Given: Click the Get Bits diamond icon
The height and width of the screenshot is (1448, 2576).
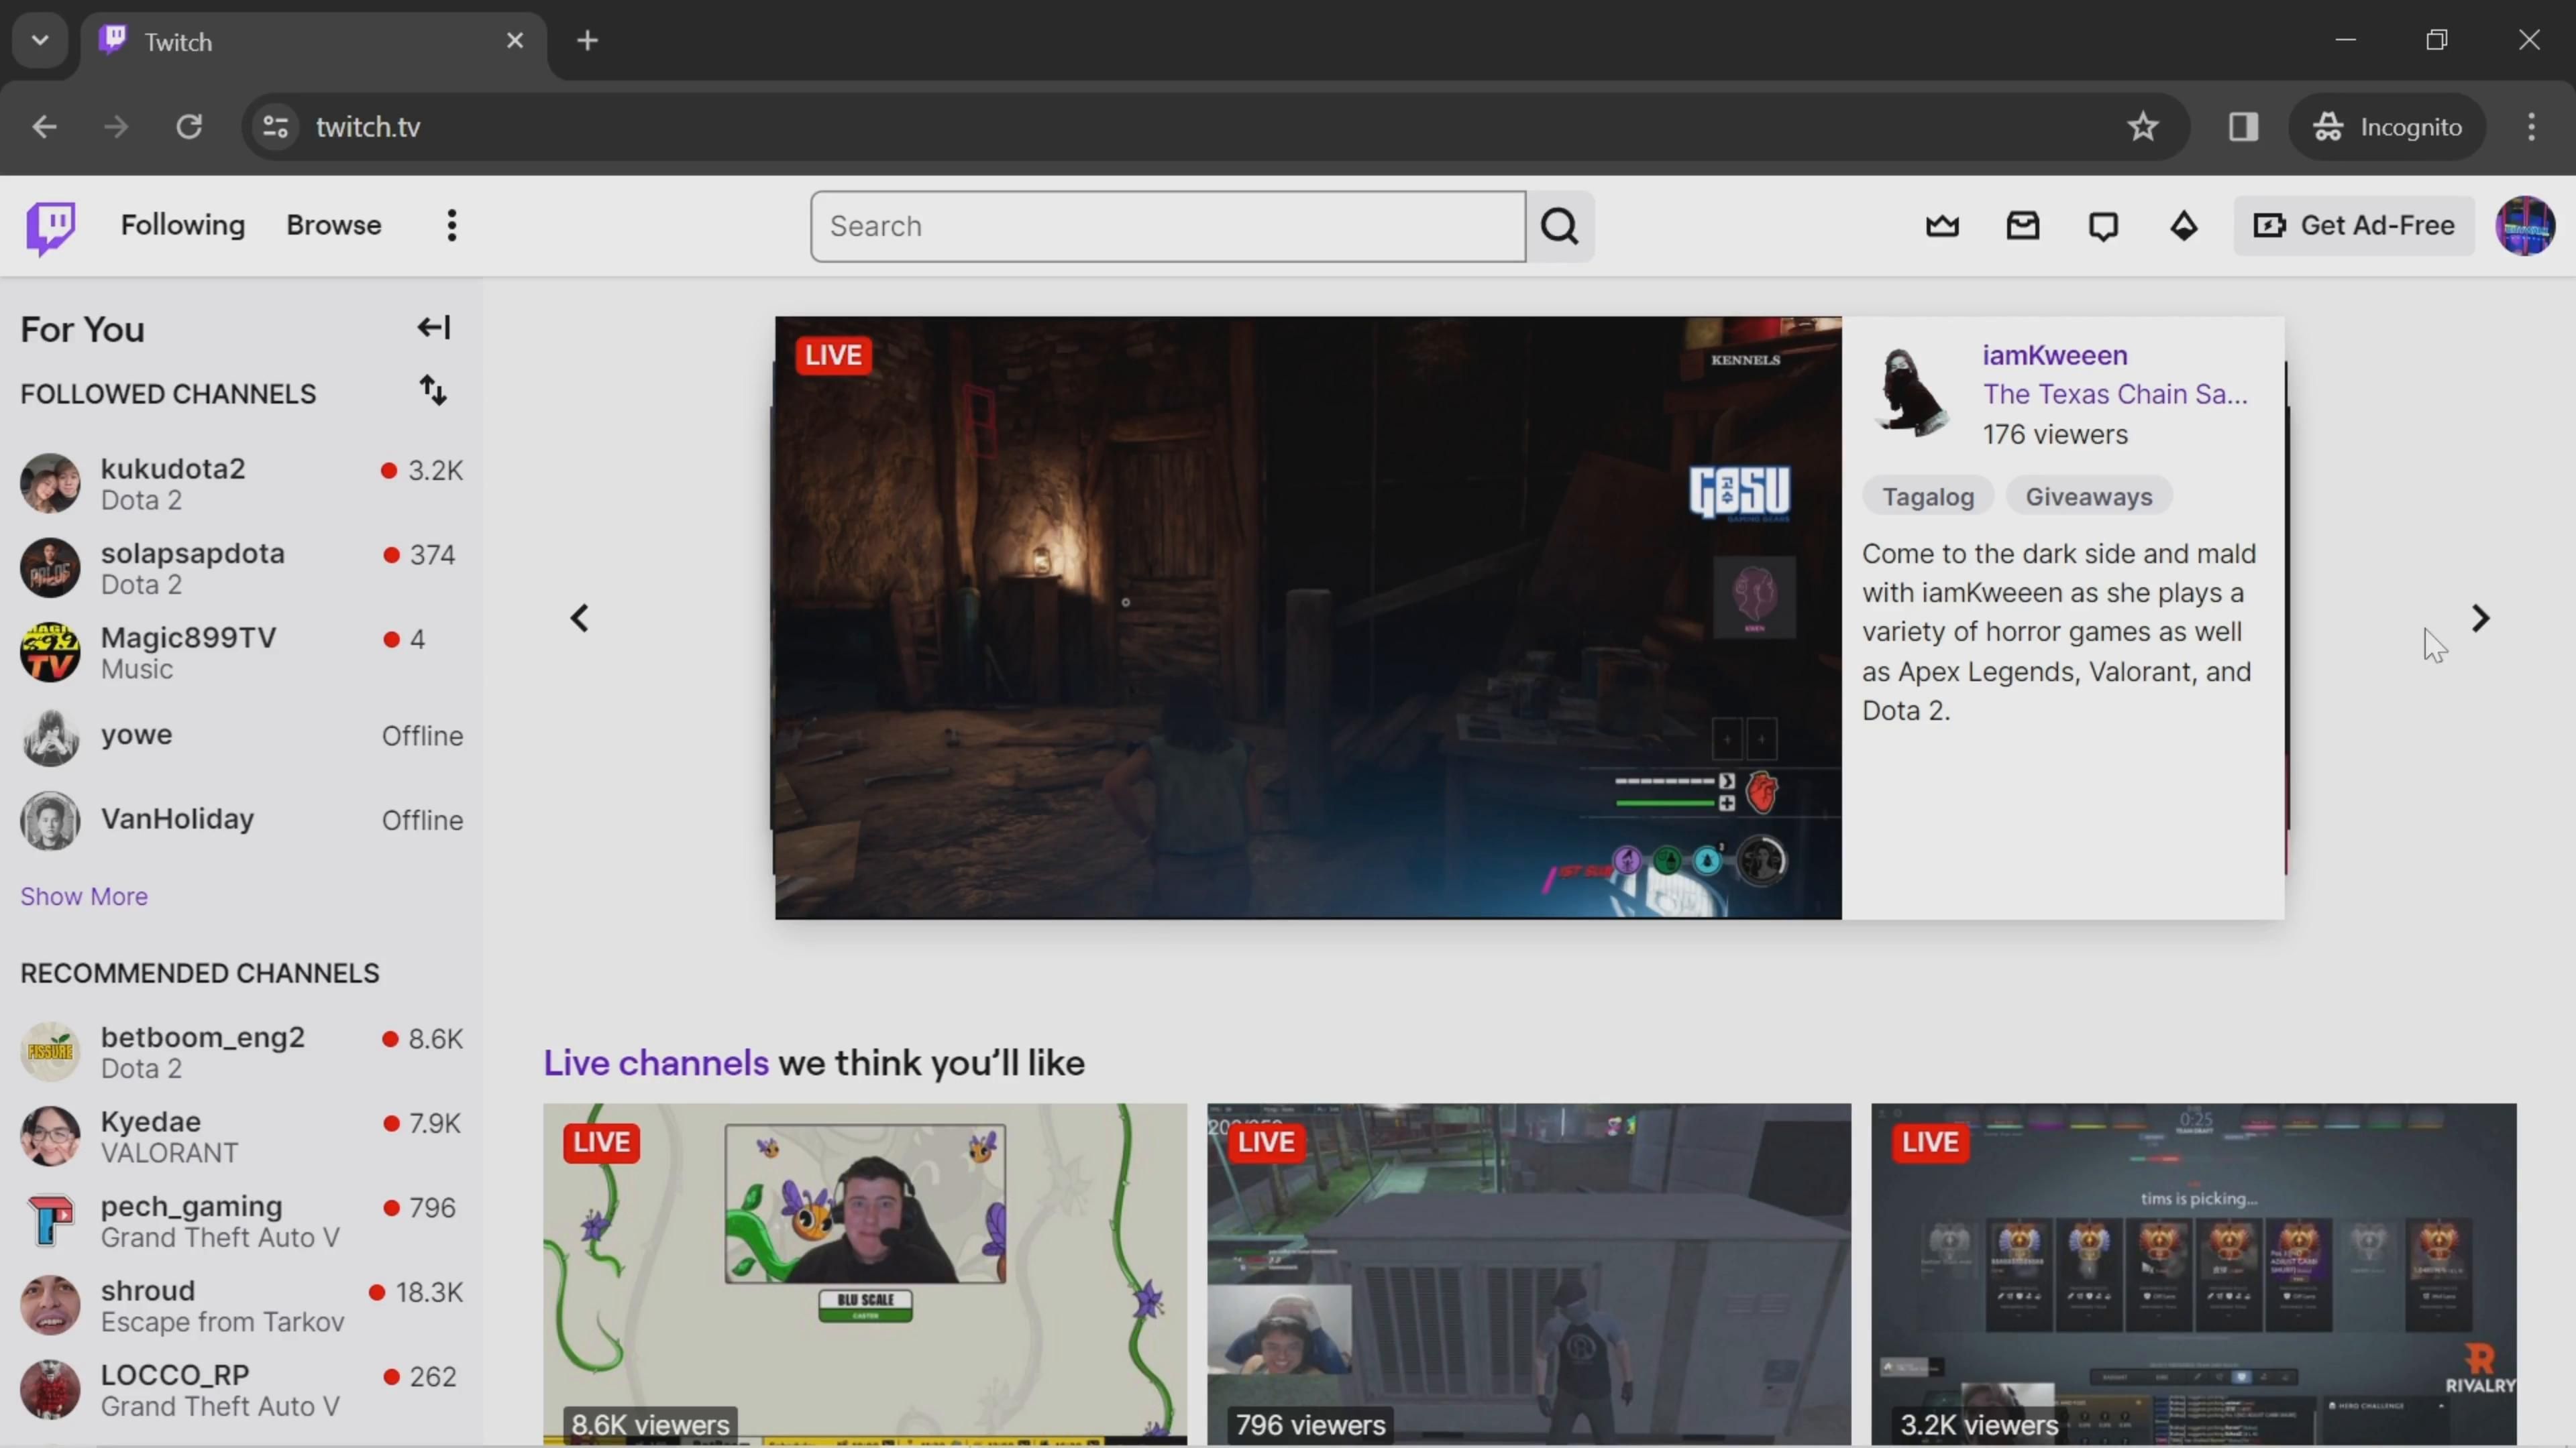Looking at the screenshot, I should coord(2183,227).
